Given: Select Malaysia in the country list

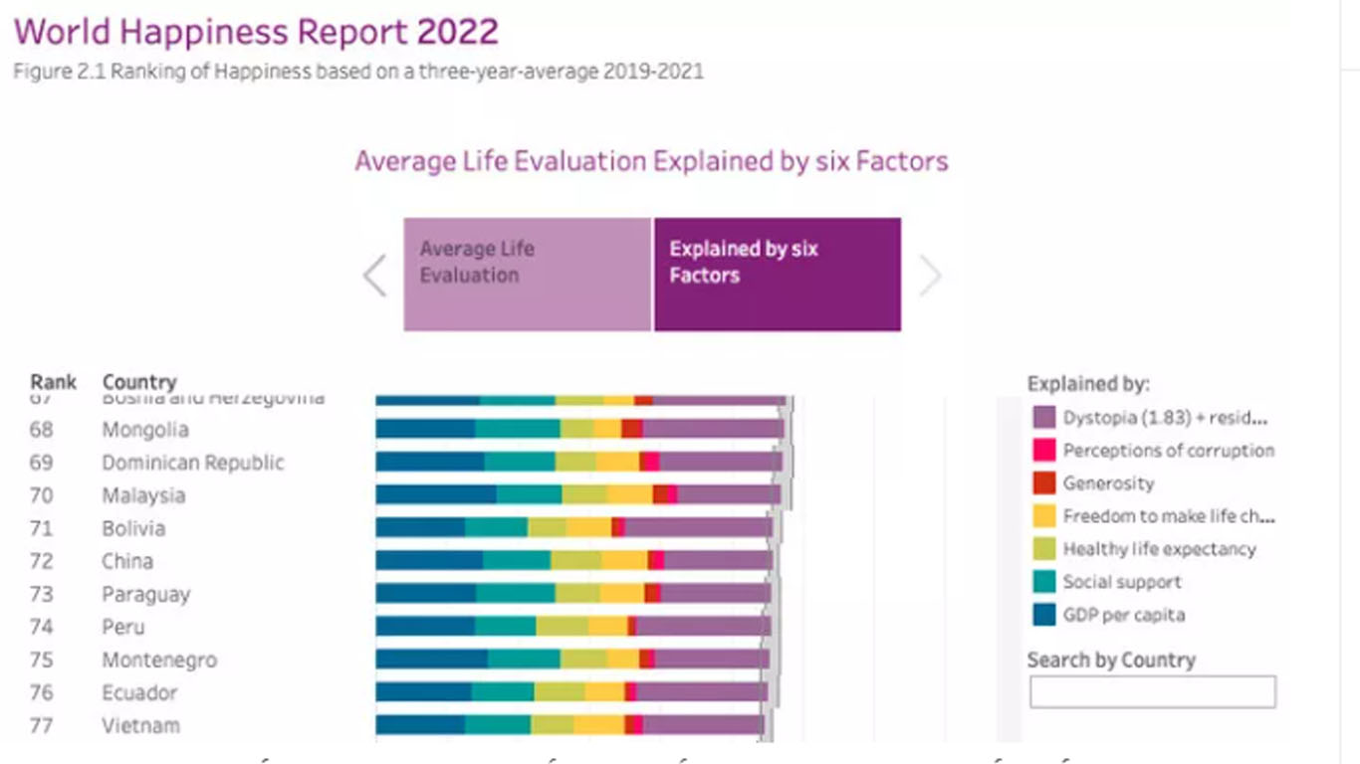Looking at the screenshot, I should [143, 495].
